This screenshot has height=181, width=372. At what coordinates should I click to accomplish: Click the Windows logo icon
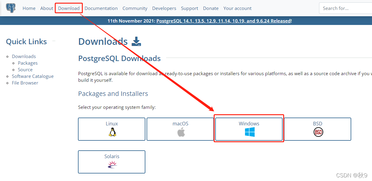(x=249, y=132)
